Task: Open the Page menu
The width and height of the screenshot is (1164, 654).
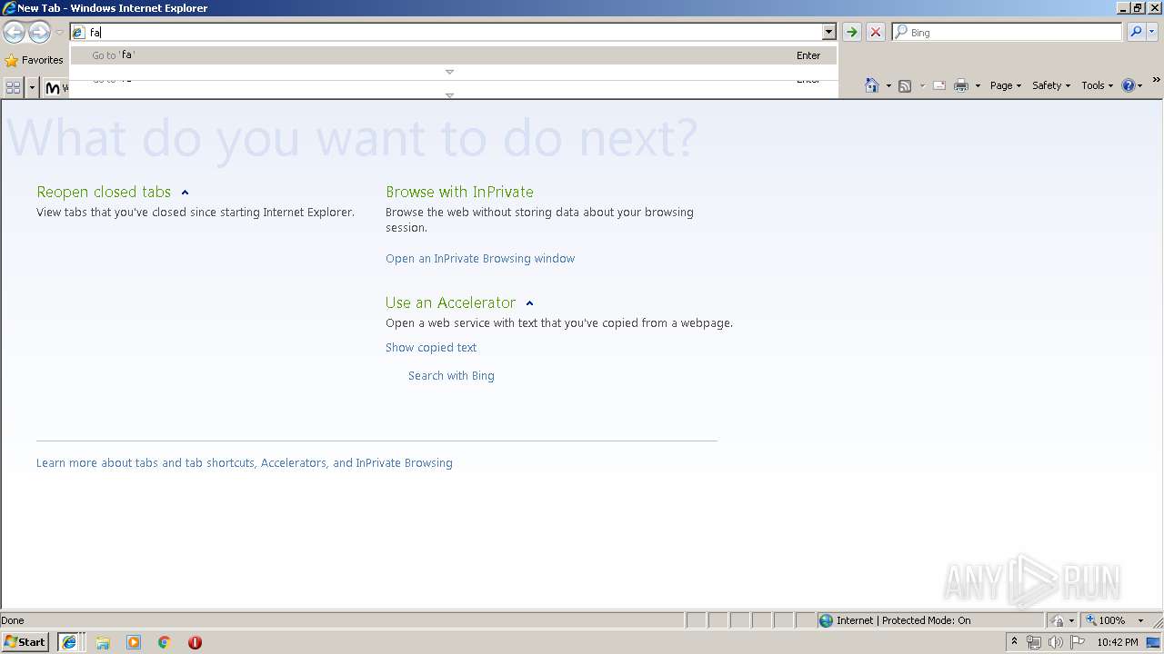Action: (x=1006, y=85)
